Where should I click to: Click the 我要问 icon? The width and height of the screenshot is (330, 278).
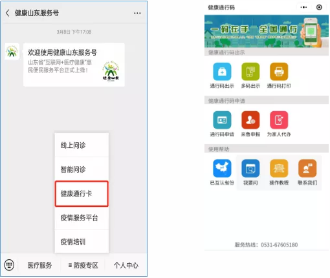(250, 168)
